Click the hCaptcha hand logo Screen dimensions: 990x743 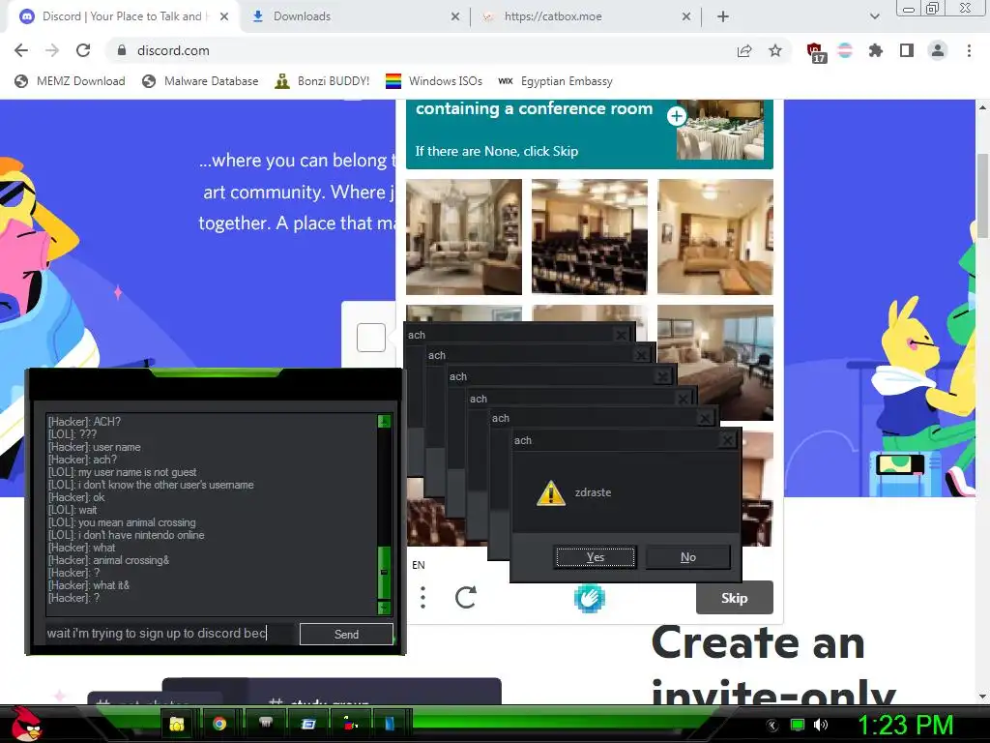[589, 598]
